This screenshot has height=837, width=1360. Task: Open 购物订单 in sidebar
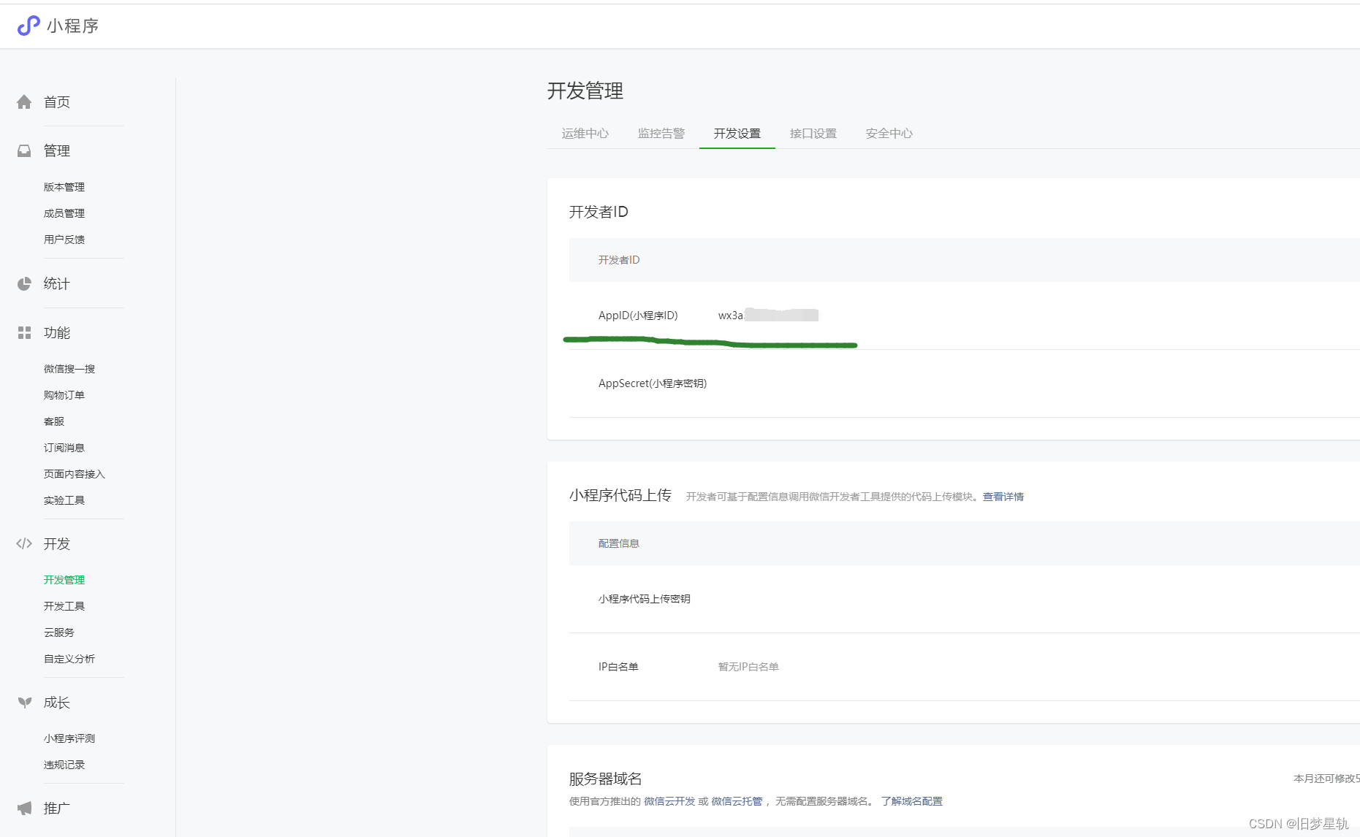coord(64,395)
